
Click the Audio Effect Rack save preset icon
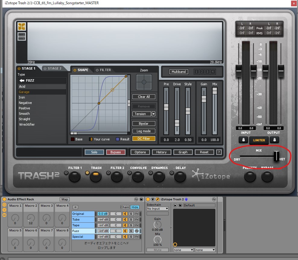(x=141, y=199)
